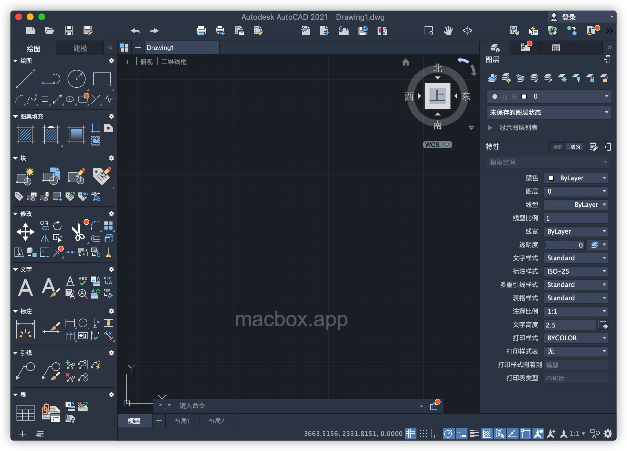The image size is (627, 451).
Task: Show 全部 properties filter
Action: click(x=558, y=147)
